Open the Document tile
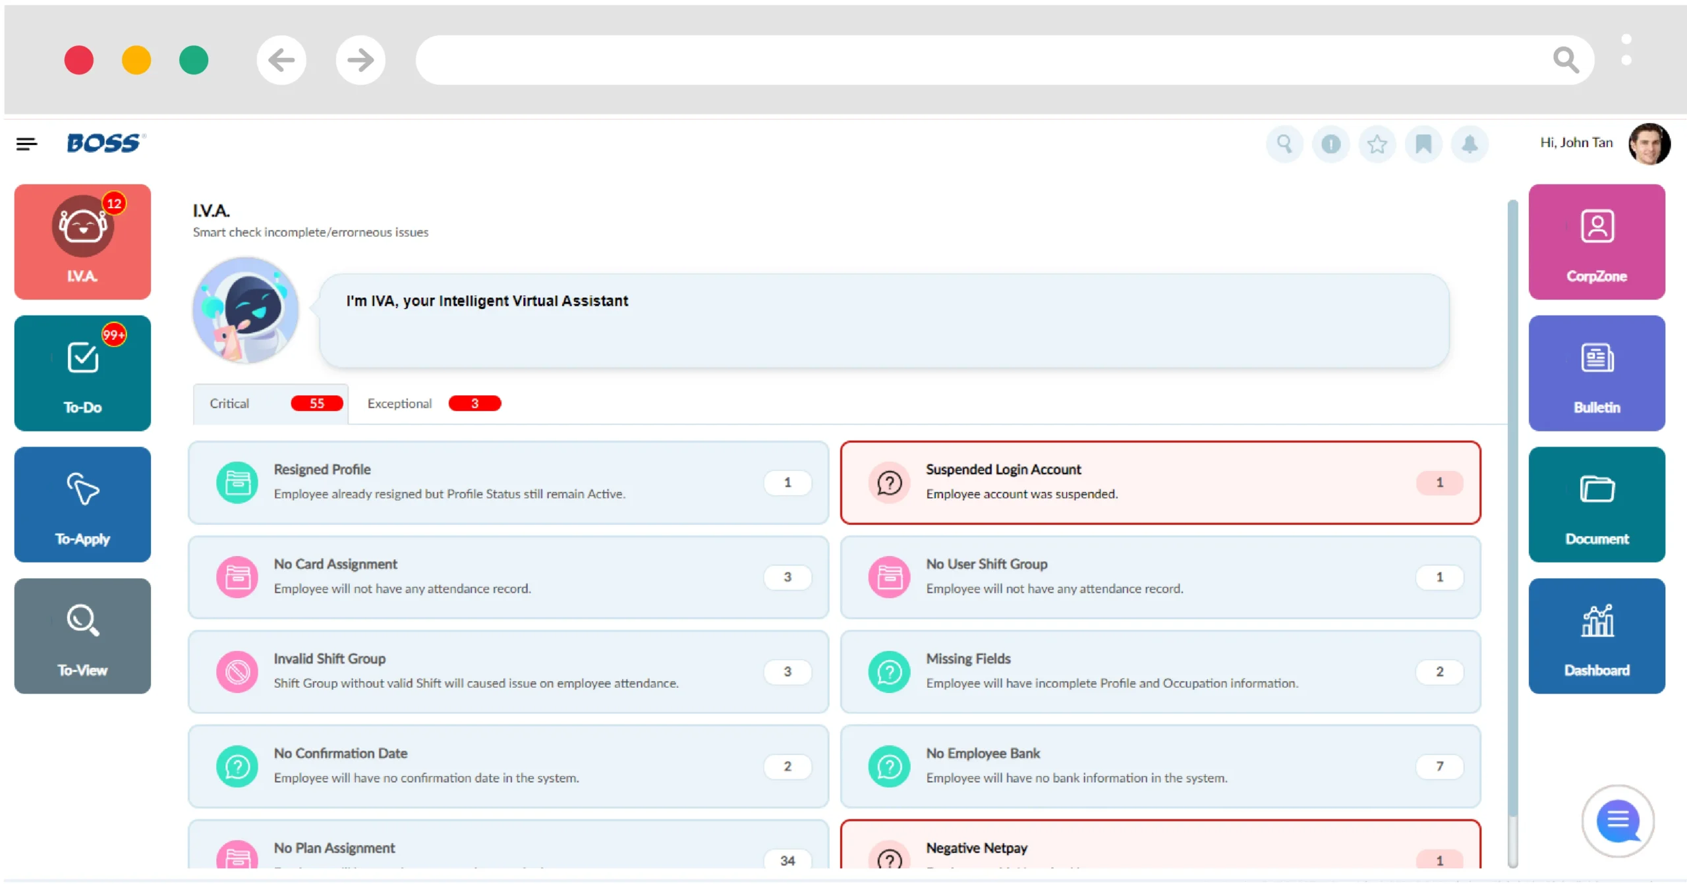1687x884 pixels. tap(1597, 505)
